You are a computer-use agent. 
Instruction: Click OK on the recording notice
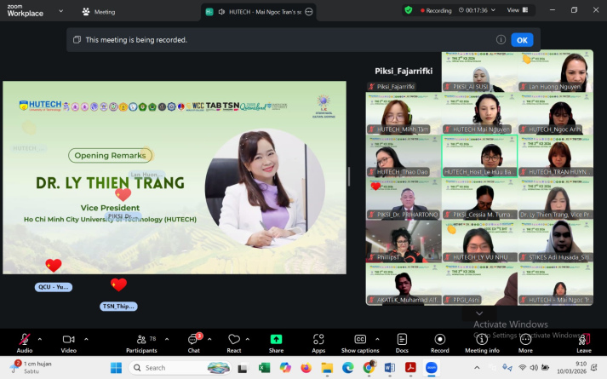coord(522,40)
